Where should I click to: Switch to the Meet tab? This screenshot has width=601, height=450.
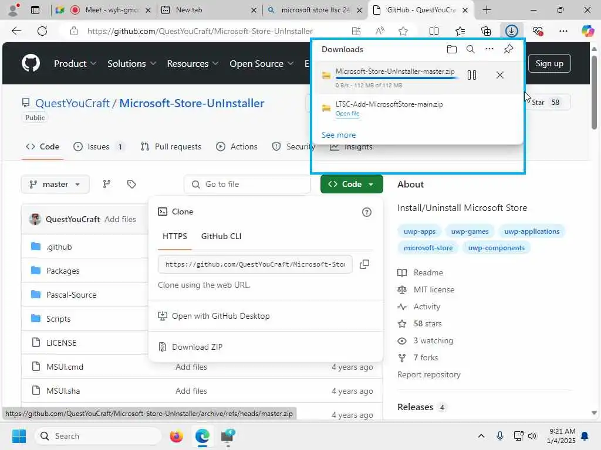(x=103, y=10)
